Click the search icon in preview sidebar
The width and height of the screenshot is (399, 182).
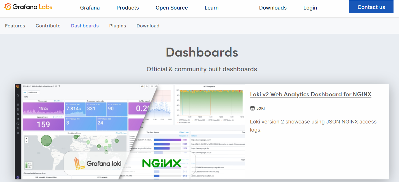click(x=18, y=95)
